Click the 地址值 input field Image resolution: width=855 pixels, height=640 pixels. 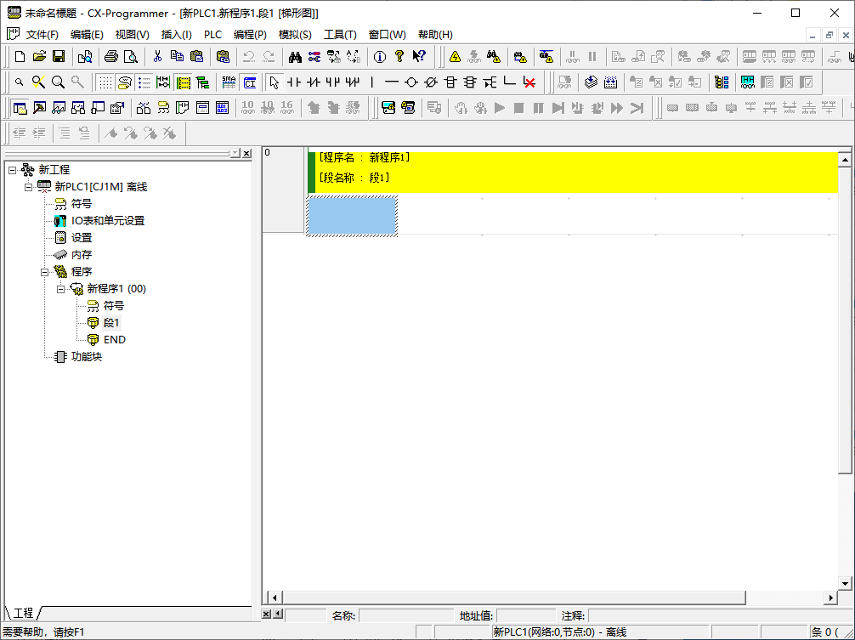tap(526, 615)
